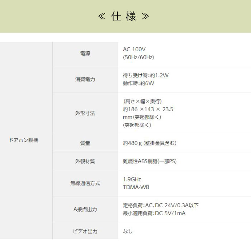This screenshot has height=251, width=251.
Task: Click the 電源 label cell
Action: [85, 54]
